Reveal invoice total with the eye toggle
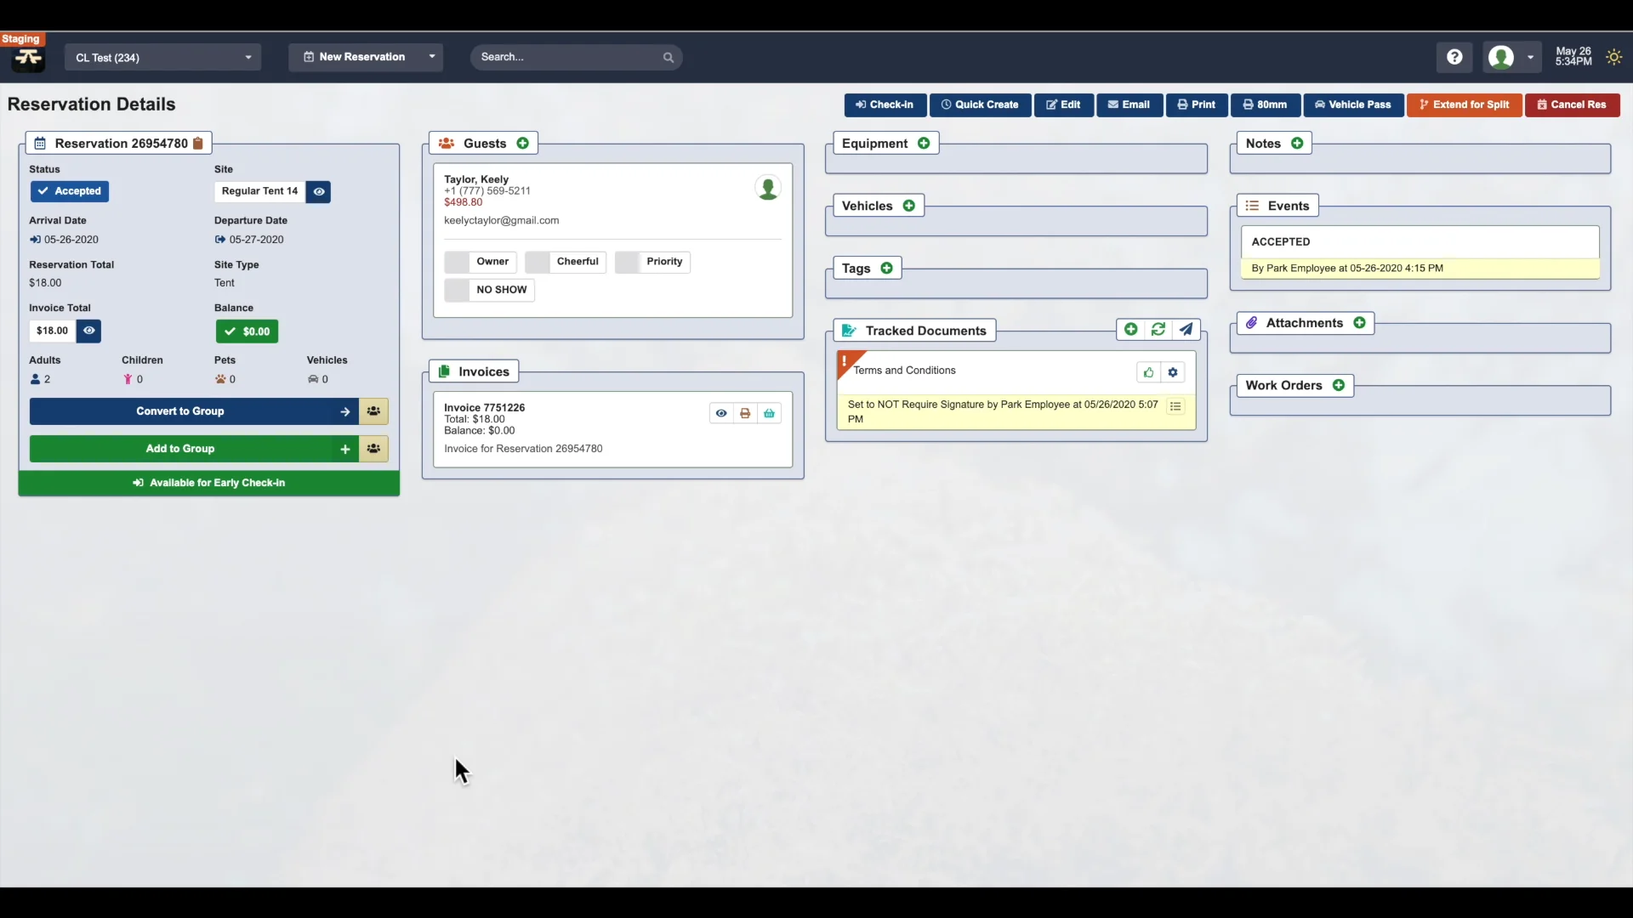This screenshot has width=1633, height=918. (x=88, y=331)
